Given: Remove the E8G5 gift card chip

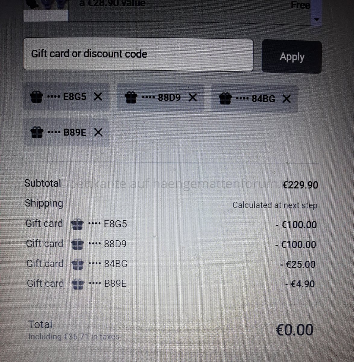Looking at the screenshot, I should click(98, 97).
